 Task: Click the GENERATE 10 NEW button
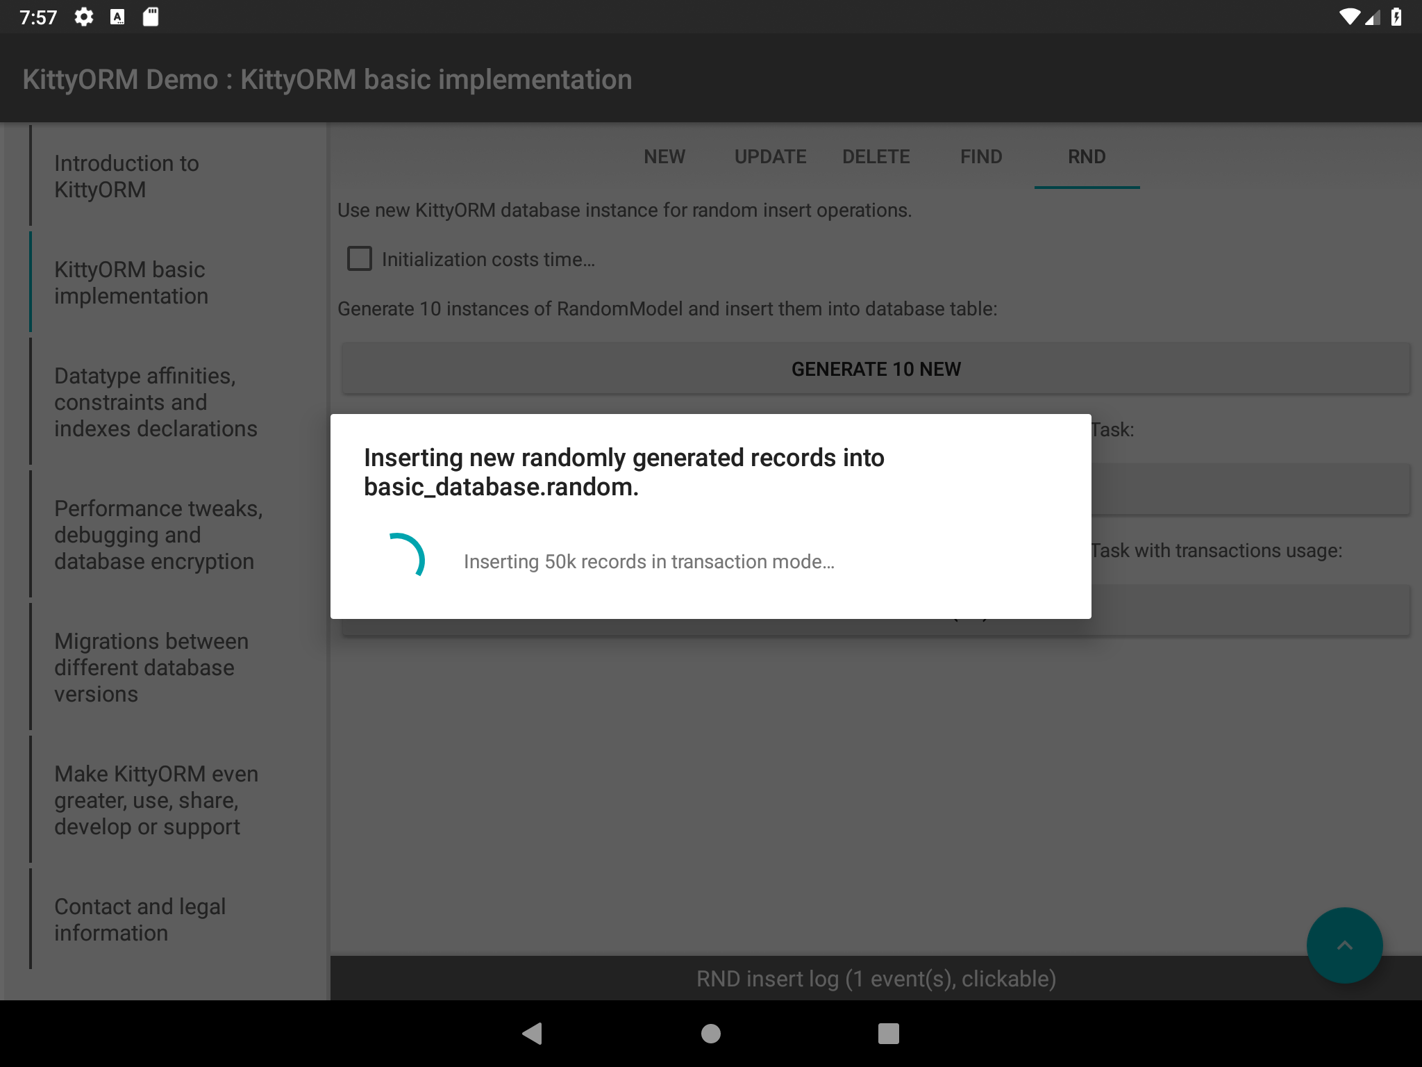876,369
